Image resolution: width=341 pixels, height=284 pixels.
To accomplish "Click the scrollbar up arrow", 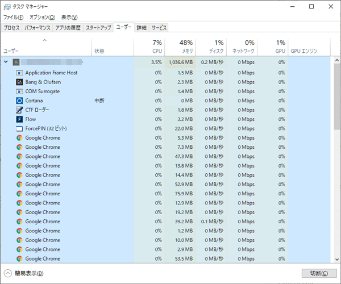I will [x=337, y=60].
